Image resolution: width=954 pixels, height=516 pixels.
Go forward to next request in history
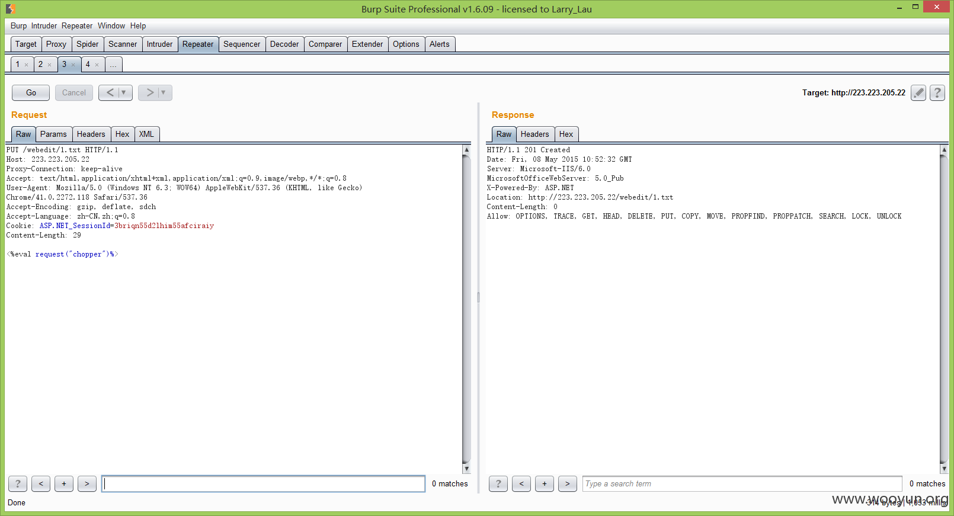point(150,92)
